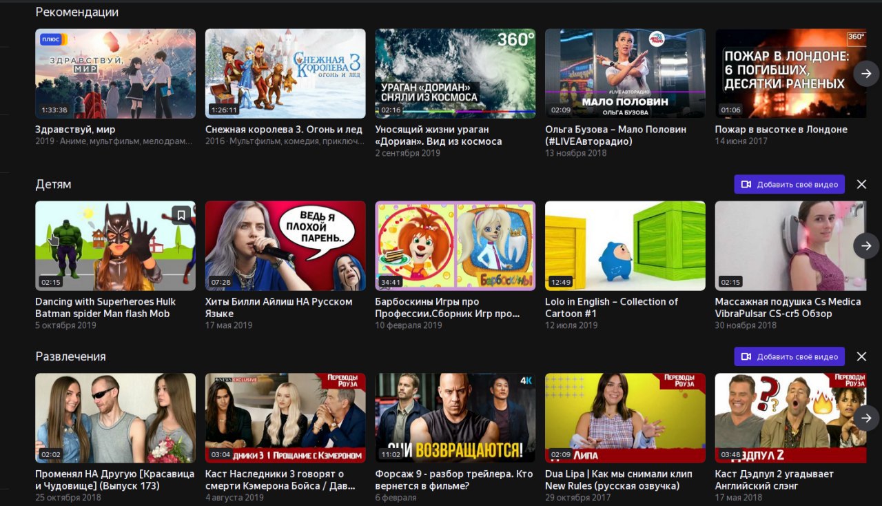Click genres line 2016 · Мультфильм, комедия
Screen dimensions: 882x506
tap(285, 141)
